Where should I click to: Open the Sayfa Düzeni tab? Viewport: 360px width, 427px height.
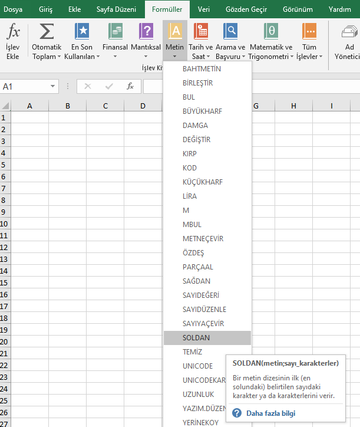[x=116, y=9]
